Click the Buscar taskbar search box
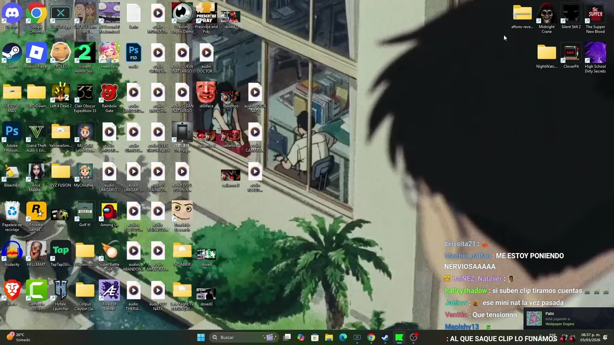This screenshot has width=614, height=345. 243,337
